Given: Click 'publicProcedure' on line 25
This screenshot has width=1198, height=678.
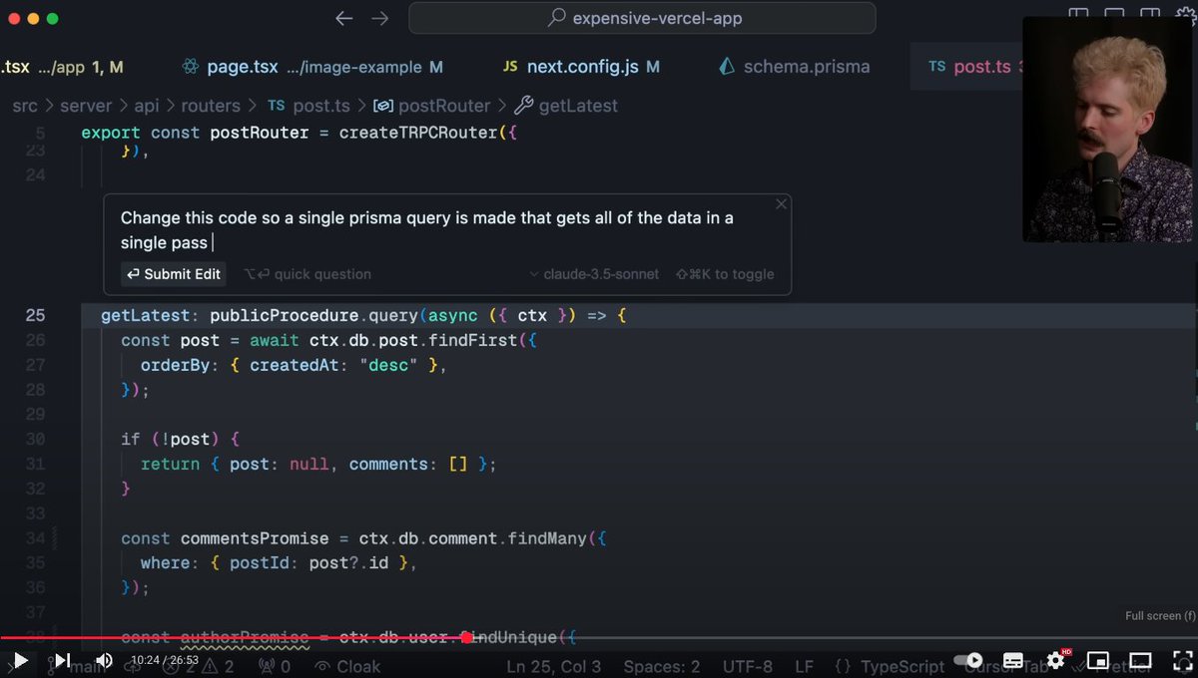Looking at the screenshot, I should click(x=284, y=315).
